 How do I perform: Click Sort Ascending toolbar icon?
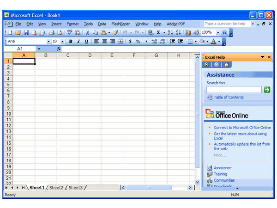click(x=170, y=33)
